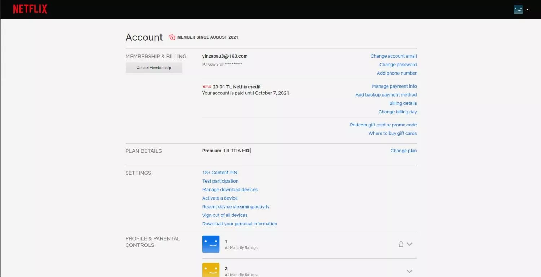The height and width of the screenshot is (277, 541).
Task: Click the Ultra HD badge
Action: pyautogui.click(x=237, y=151)
